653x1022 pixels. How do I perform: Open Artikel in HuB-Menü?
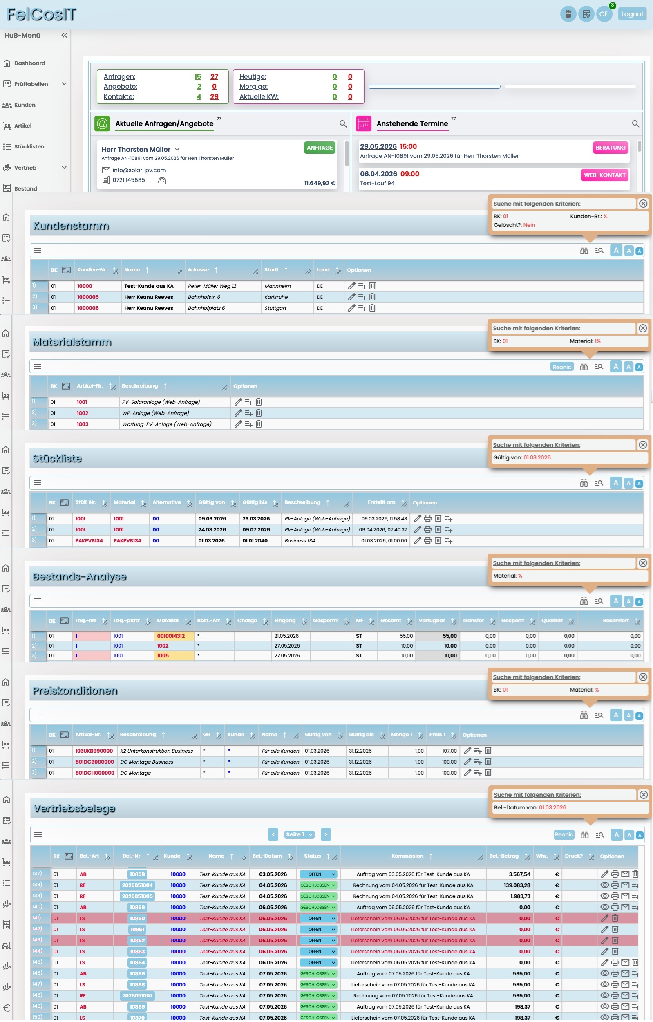(x=23, y=126)
